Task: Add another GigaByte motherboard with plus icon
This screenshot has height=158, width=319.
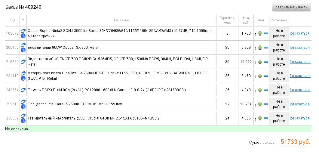Action: point(260,76)
